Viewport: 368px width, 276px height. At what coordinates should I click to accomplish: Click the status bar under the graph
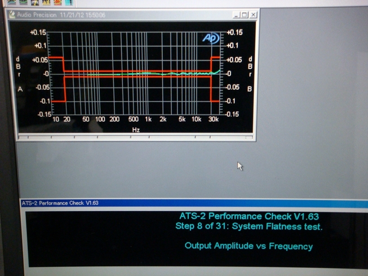click(x=136, y=137)
